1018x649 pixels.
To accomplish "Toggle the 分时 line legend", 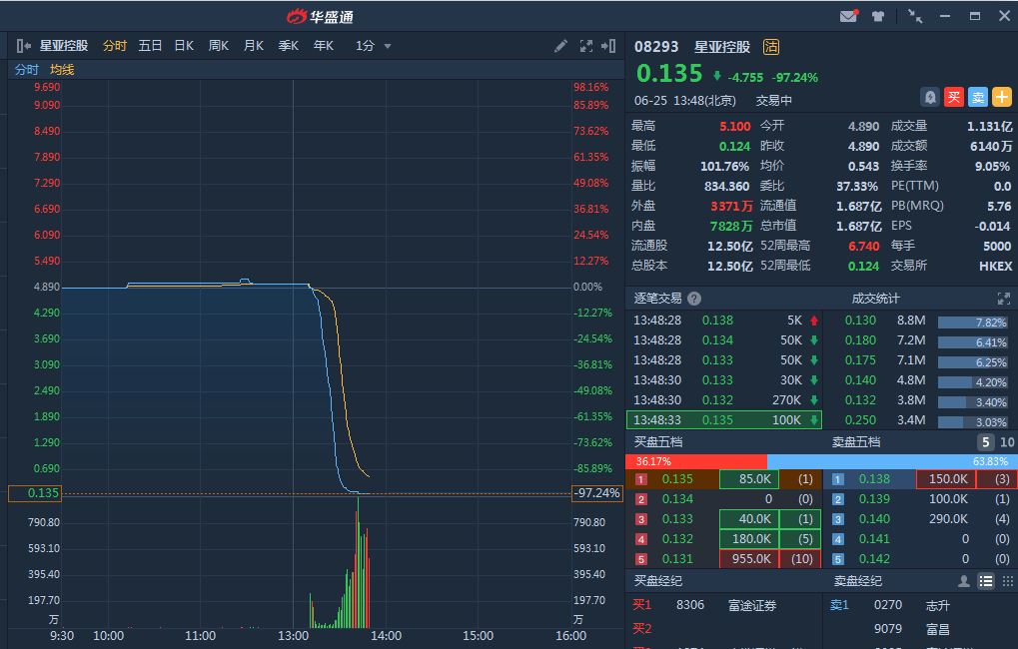I will (27, 70).
